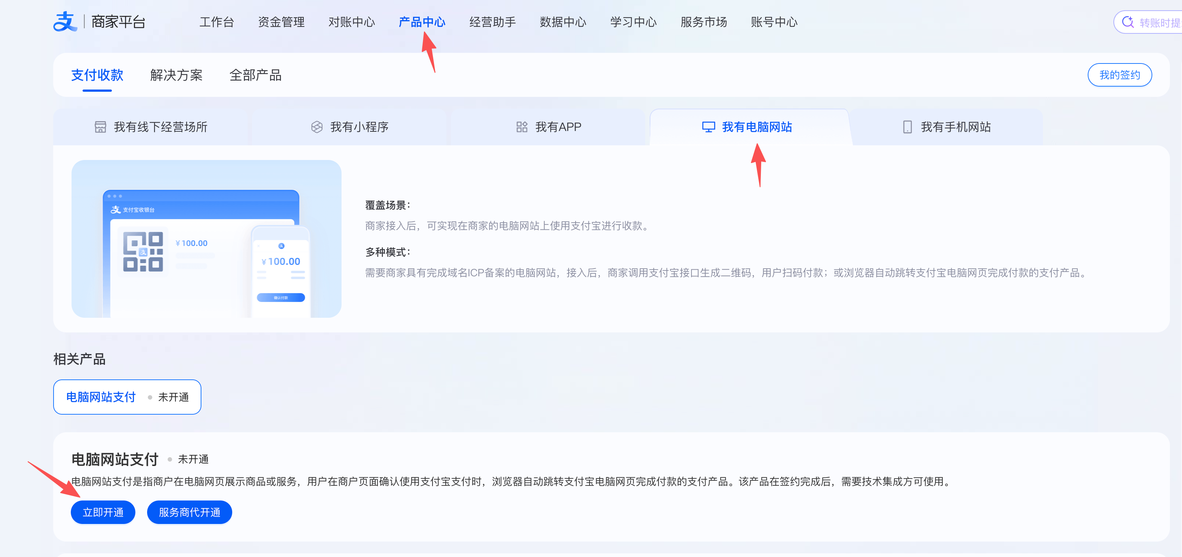Open 账号中心 menu

point(774,22)
